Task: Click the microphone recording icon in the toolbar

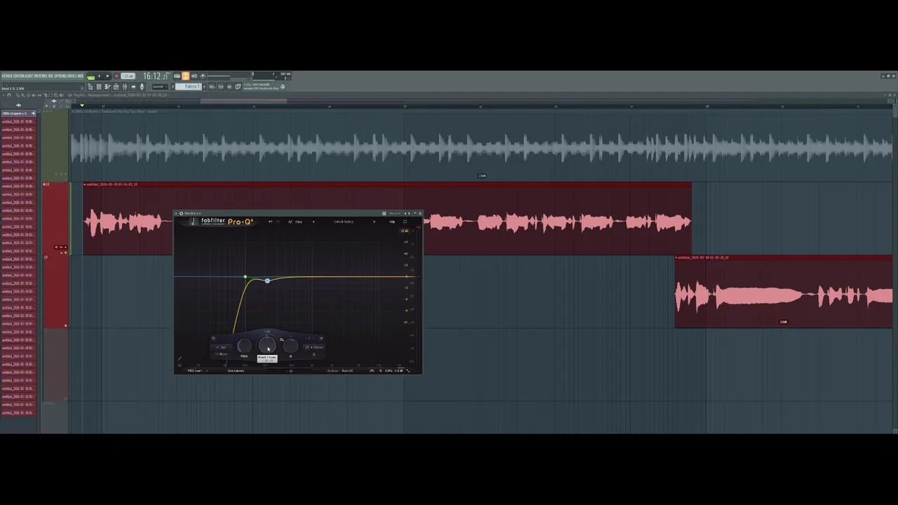Action: point(142,87)
